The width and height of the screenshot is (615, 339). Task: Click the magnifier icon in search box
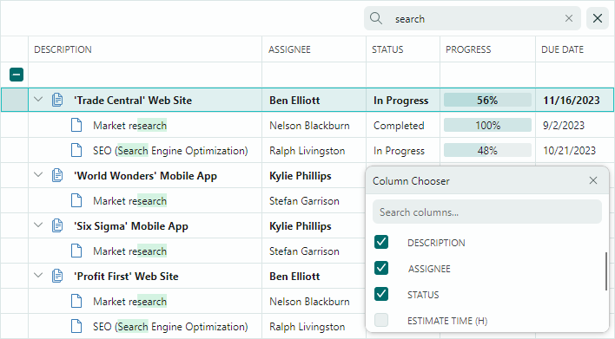pos(376,18)
